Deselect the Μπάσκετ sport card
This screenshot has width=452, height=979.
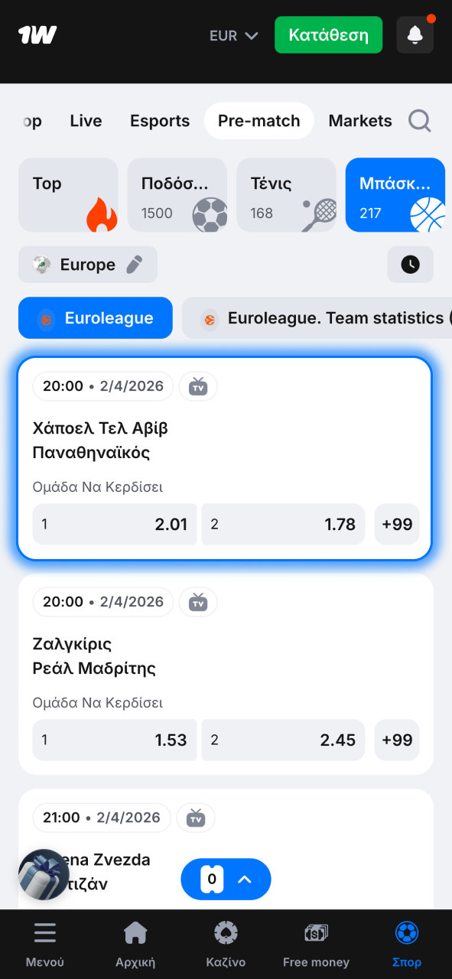click(x=395, y=194)
